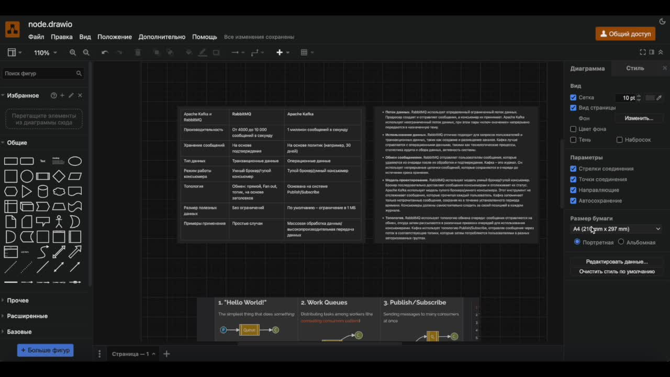Select the Альбомная orientation radio button
Viewport: 670px width, 377px height.
coord(621,242)
